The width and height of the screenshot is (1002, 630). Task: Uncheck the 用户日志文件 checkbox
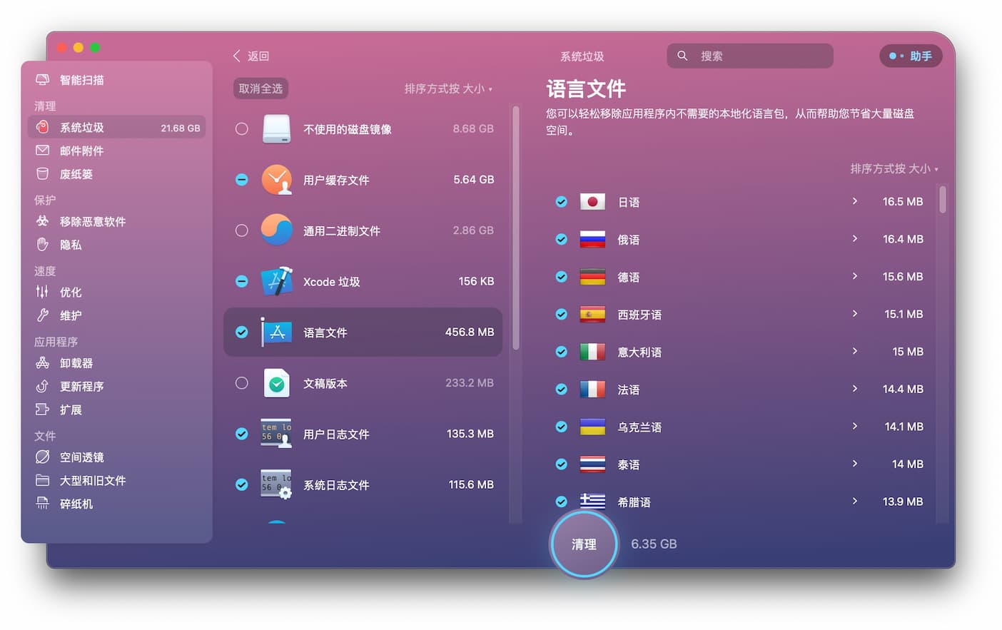(x=242, y=434)
